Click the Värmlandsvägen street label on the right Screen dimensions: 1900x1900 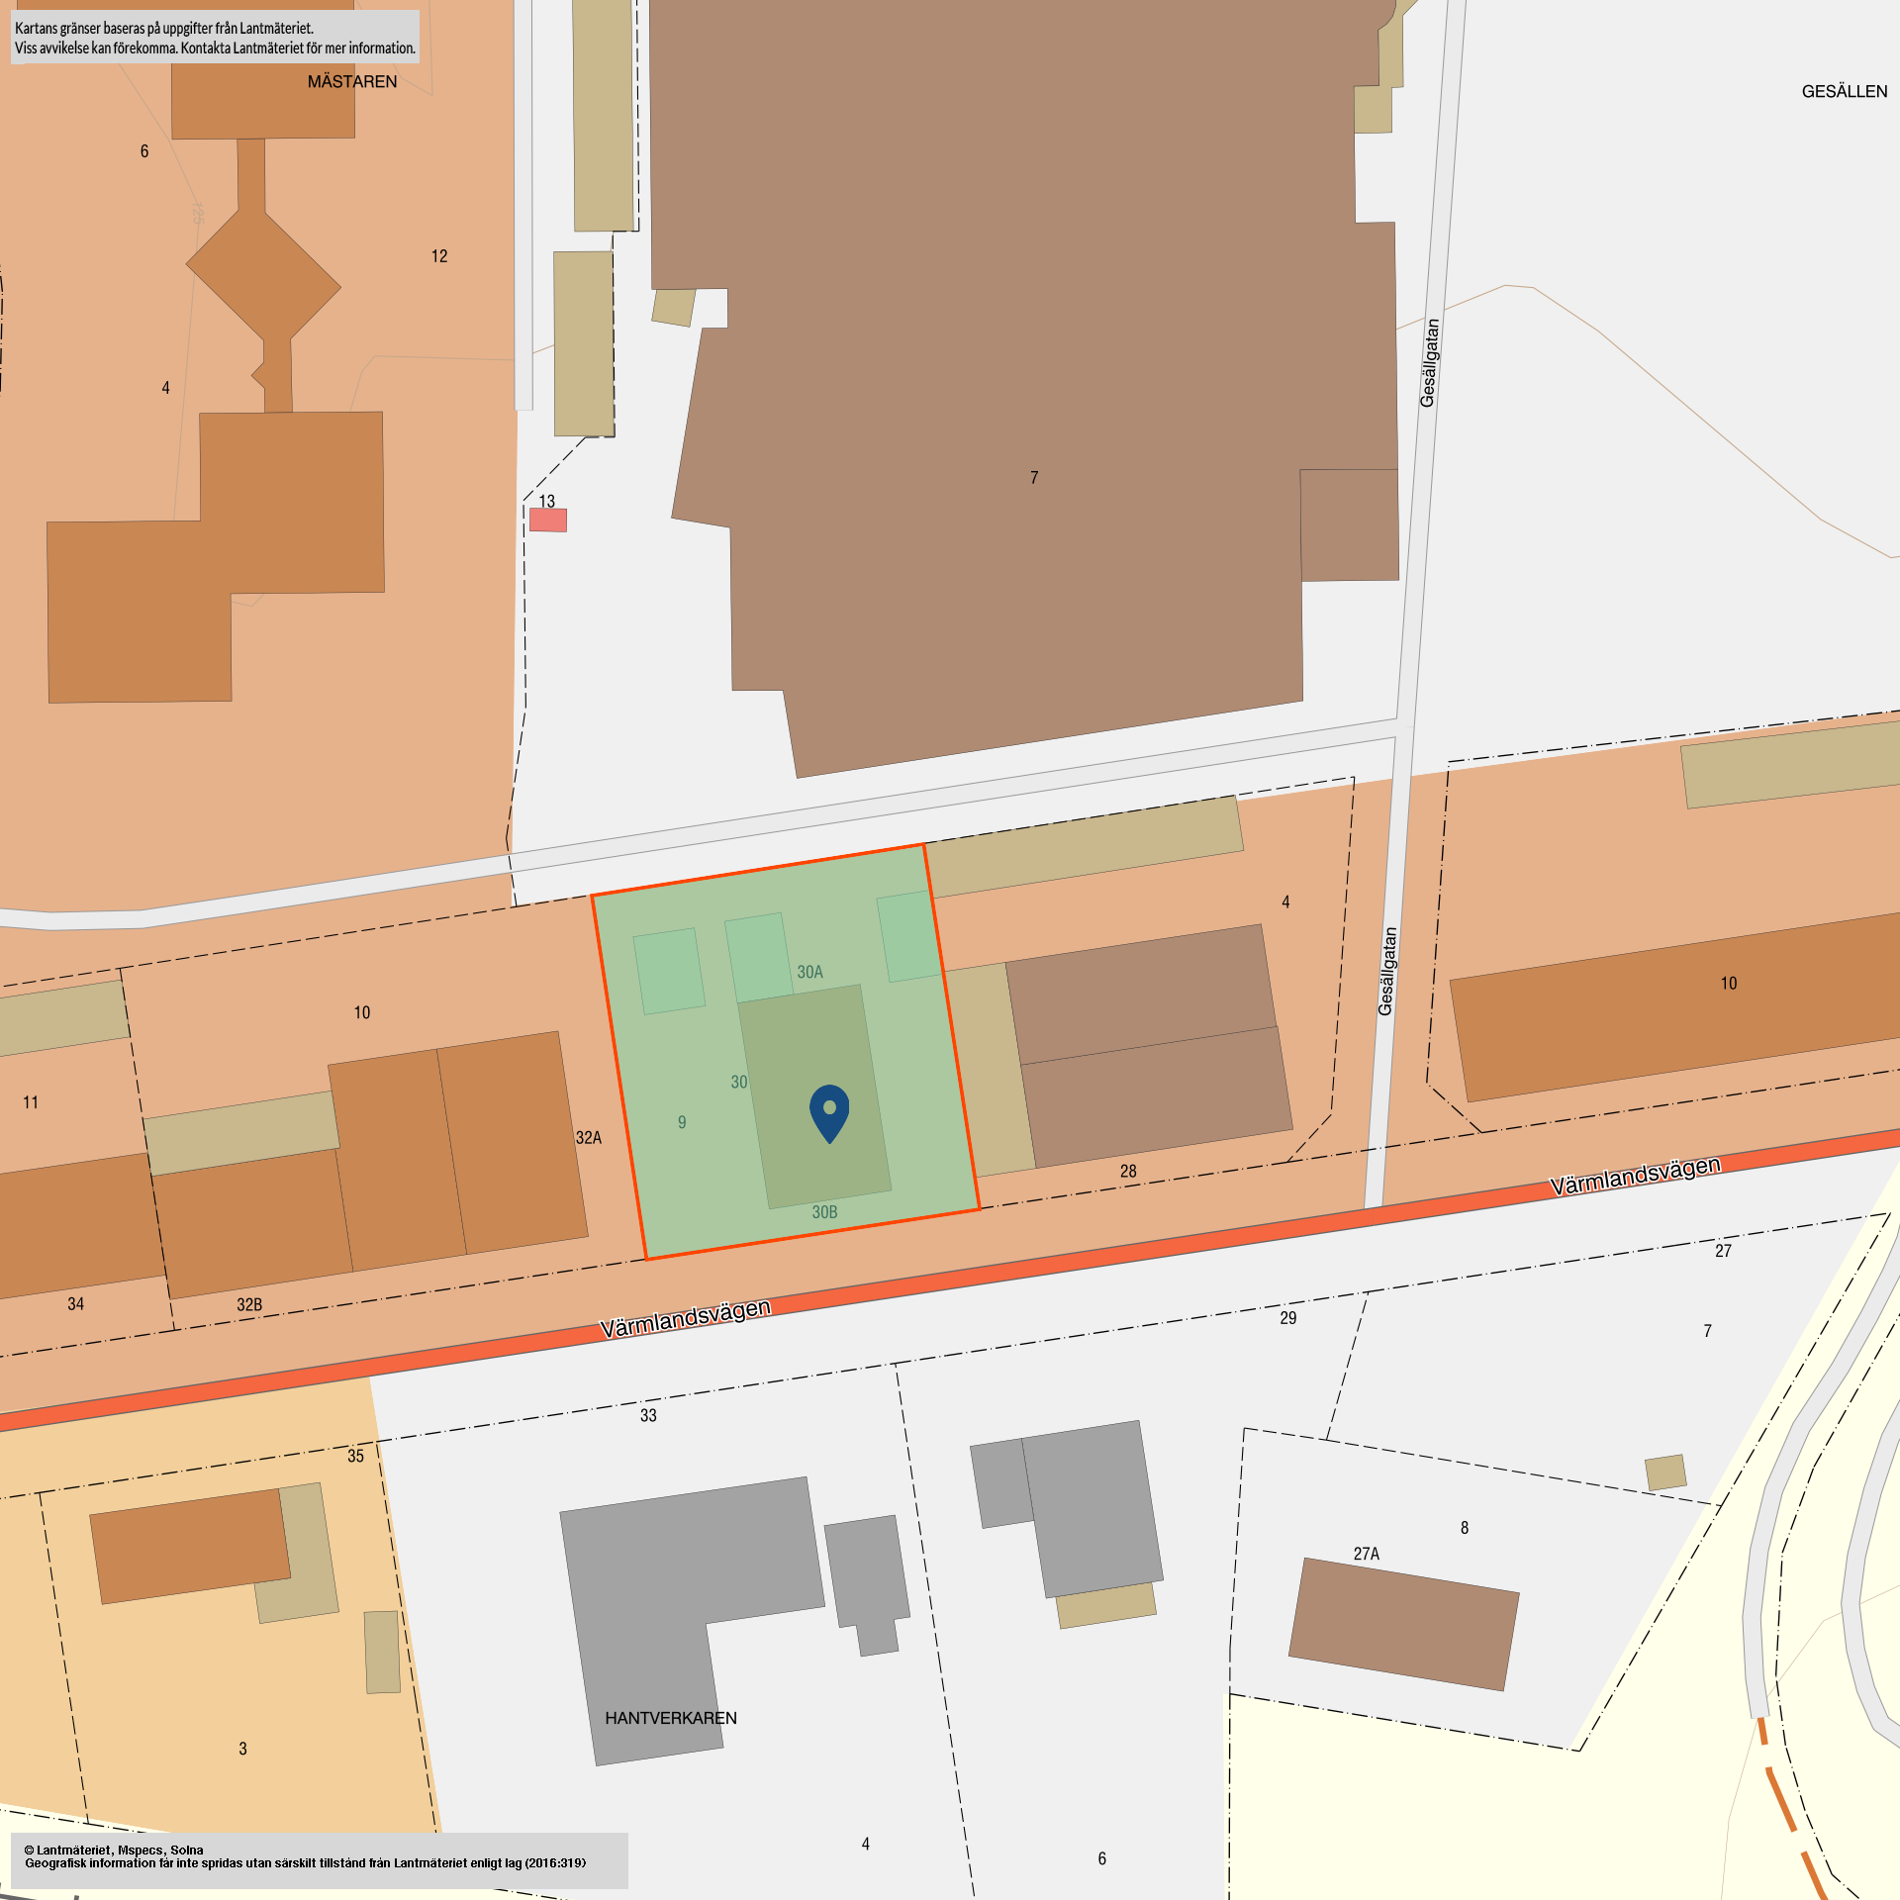point(1635,1176)
